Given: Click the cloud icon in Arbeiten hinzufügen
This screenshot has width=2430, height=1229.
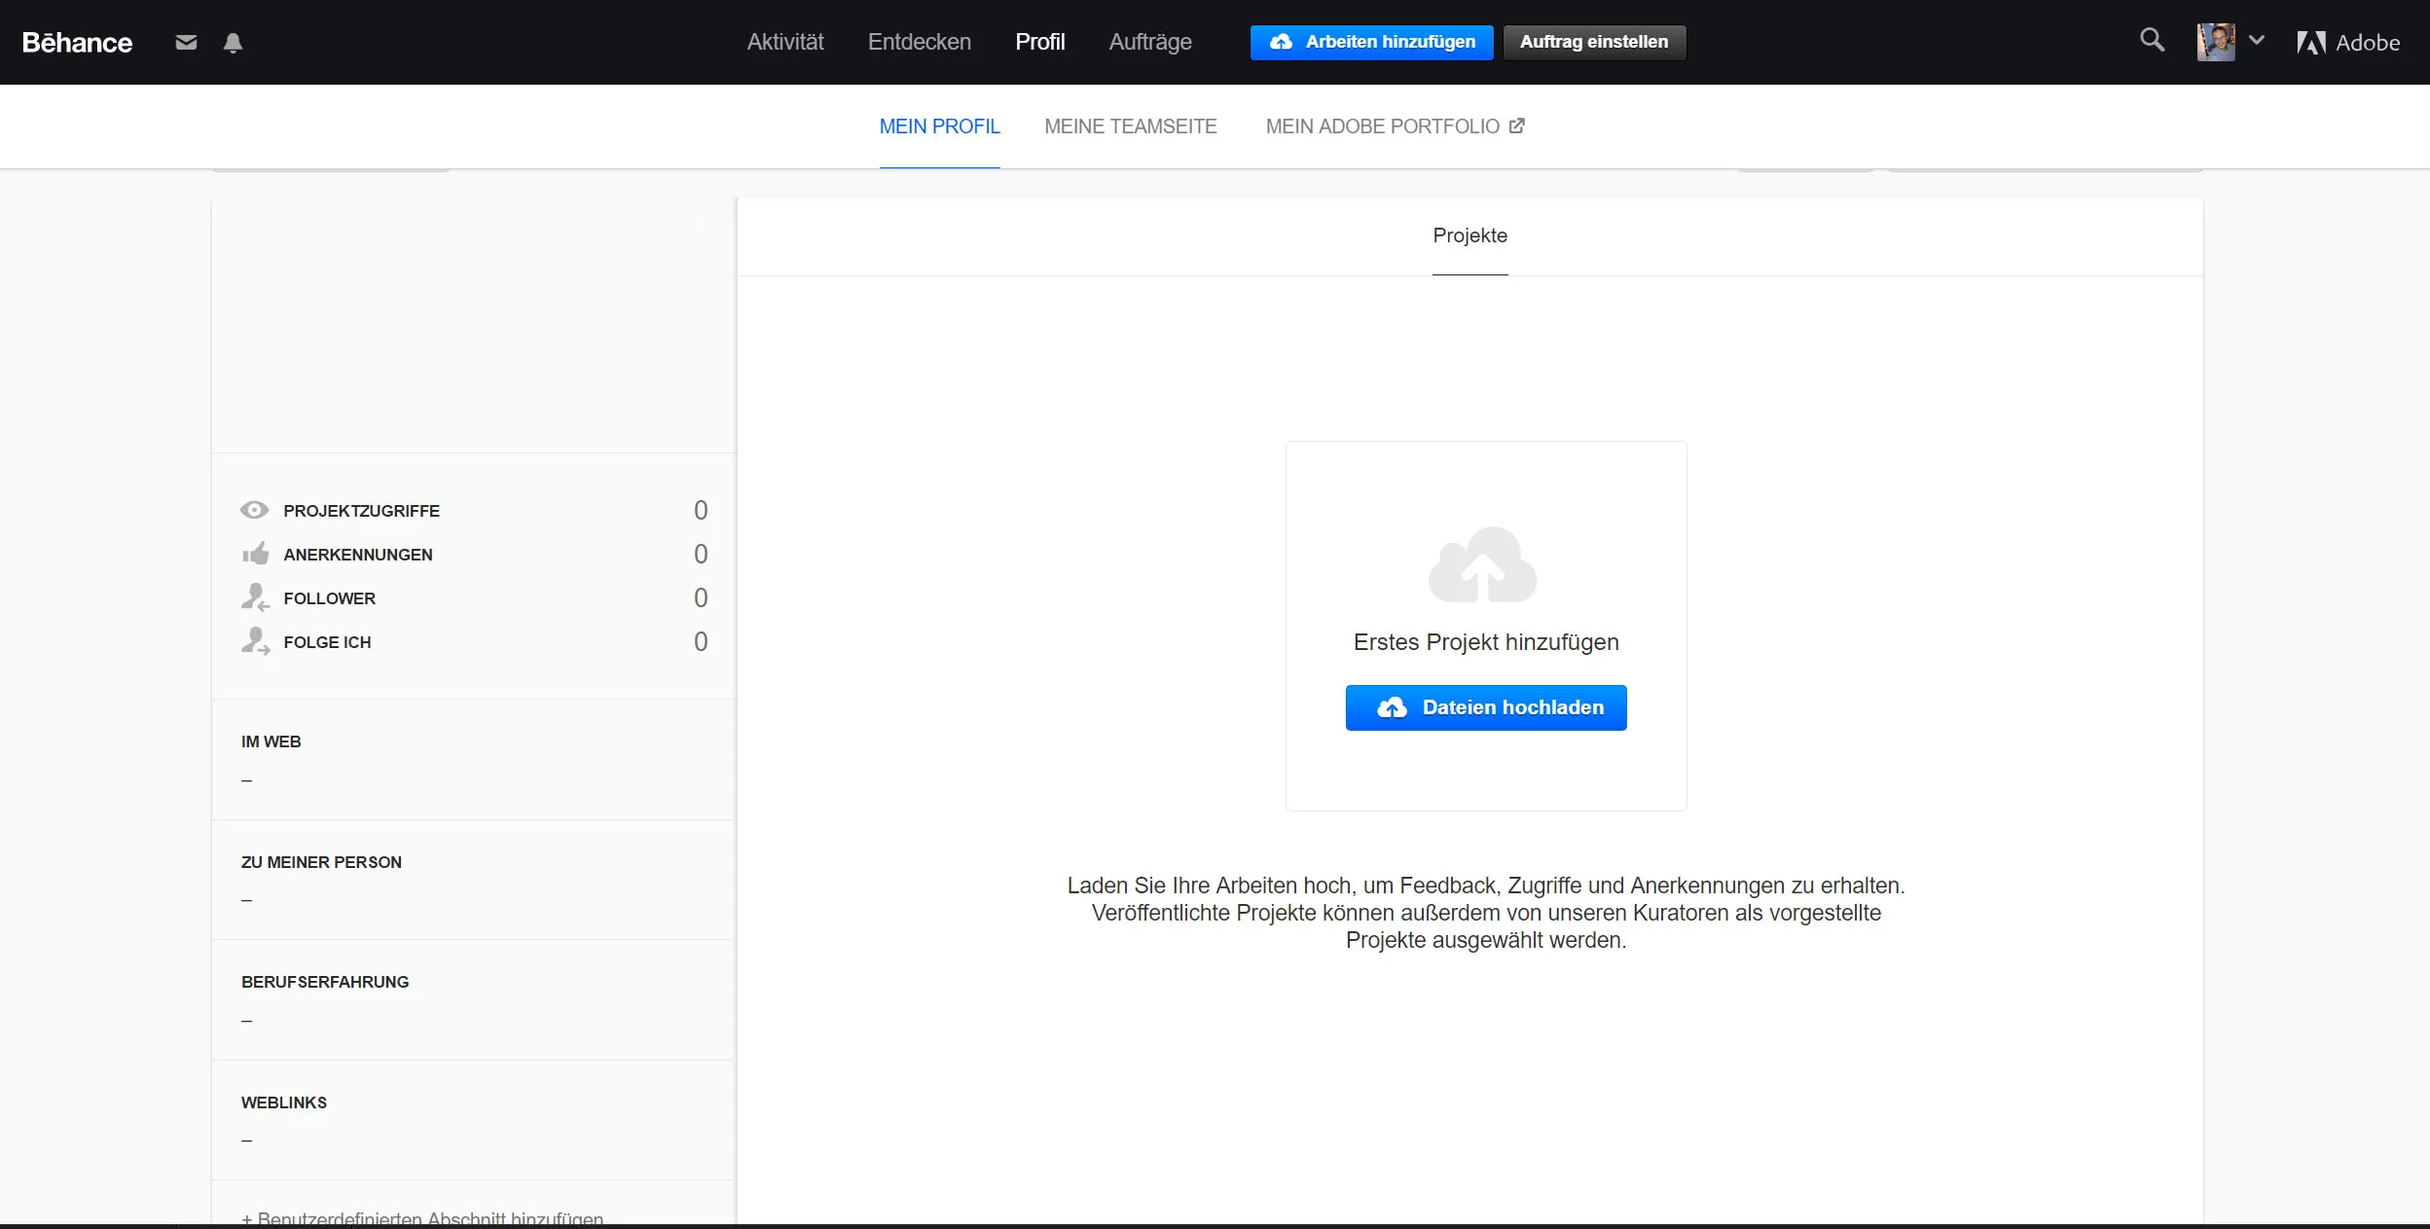Looking at the screenshot, I should tap(1281, 41).
